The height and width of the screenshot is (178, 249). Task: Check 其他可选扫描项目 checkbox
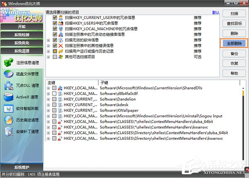55,57
